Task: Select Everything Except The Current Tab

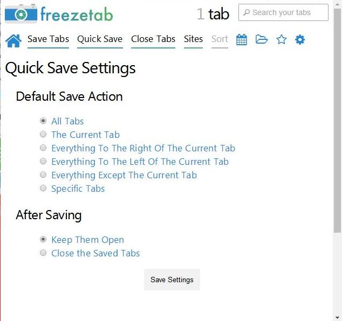Action: click(x=43, y=175)
